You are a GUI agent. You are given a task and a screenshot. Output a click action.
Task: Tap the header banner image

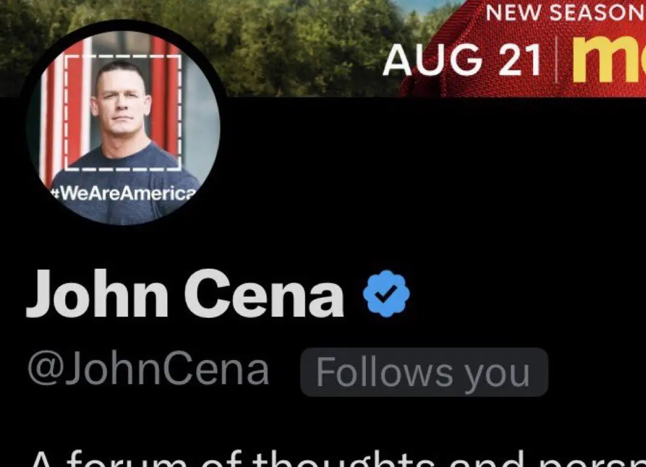(x=323, y=48)
